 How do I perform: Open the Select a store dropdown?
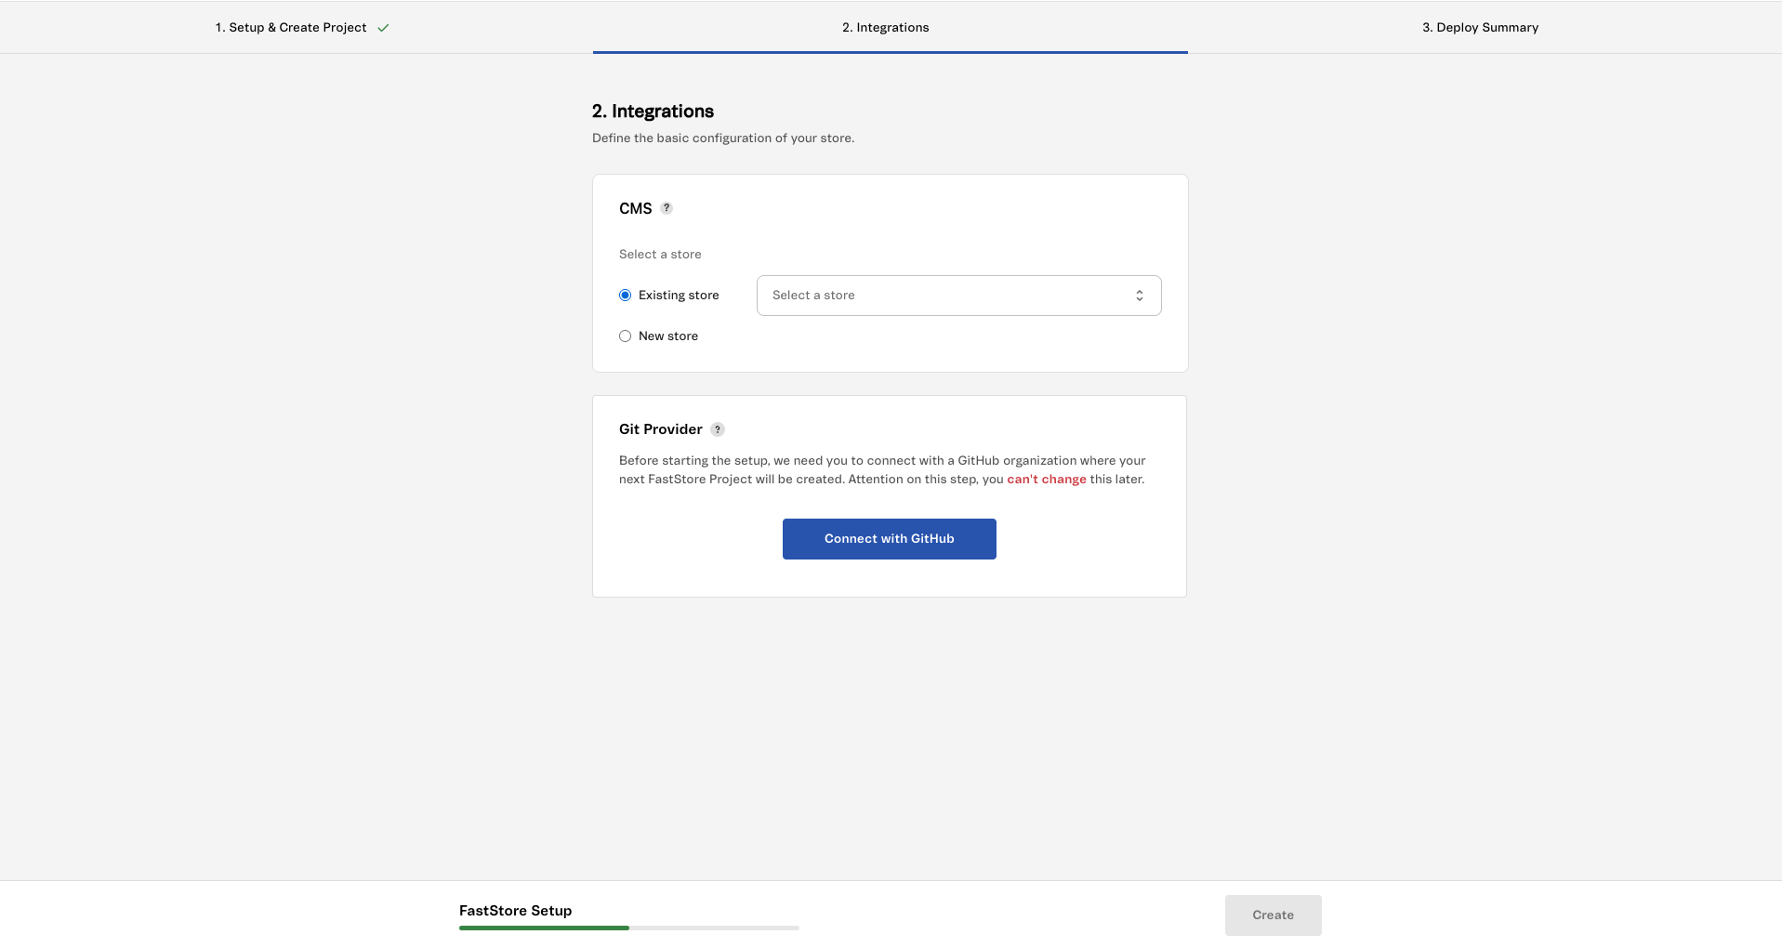(x=958, y=296)
